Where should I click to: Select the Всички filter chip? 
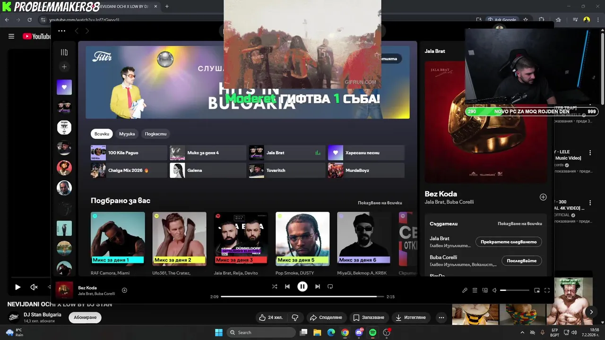[x=102, y=134]
